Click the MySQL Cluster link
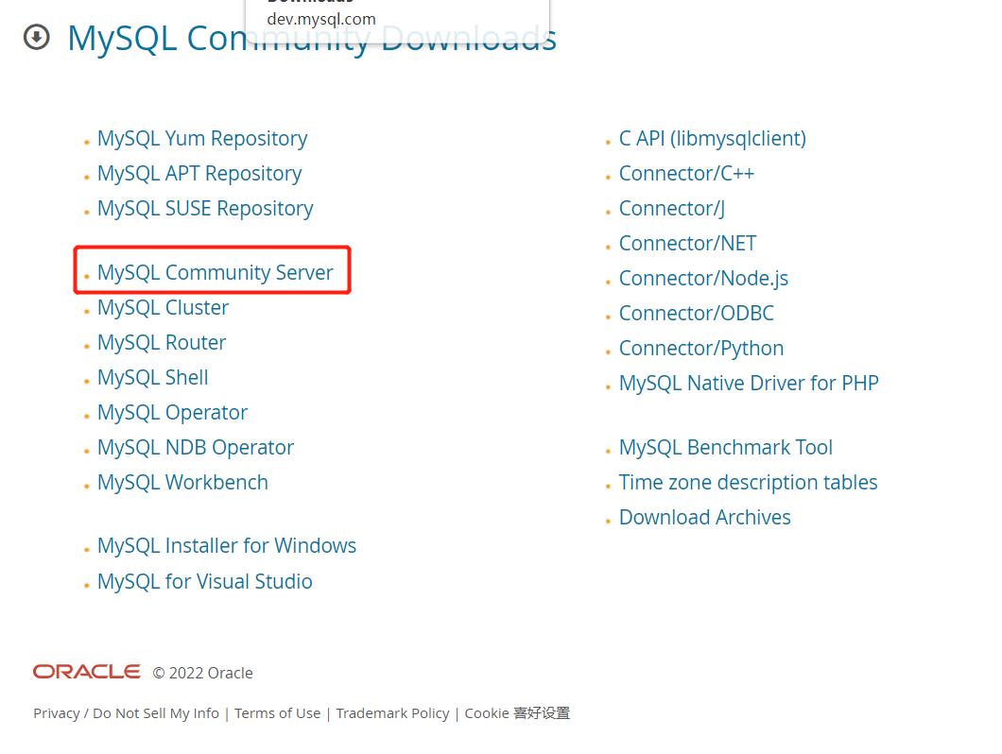The height and width of the screenshot is (754, 1002). (163, 307)
